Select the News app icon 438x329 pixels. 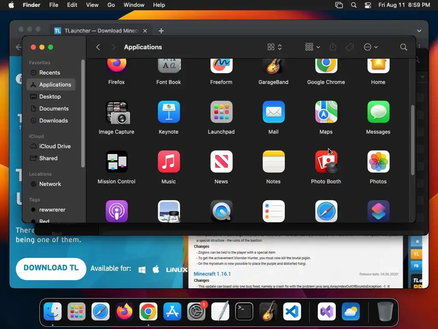point(221,162)
